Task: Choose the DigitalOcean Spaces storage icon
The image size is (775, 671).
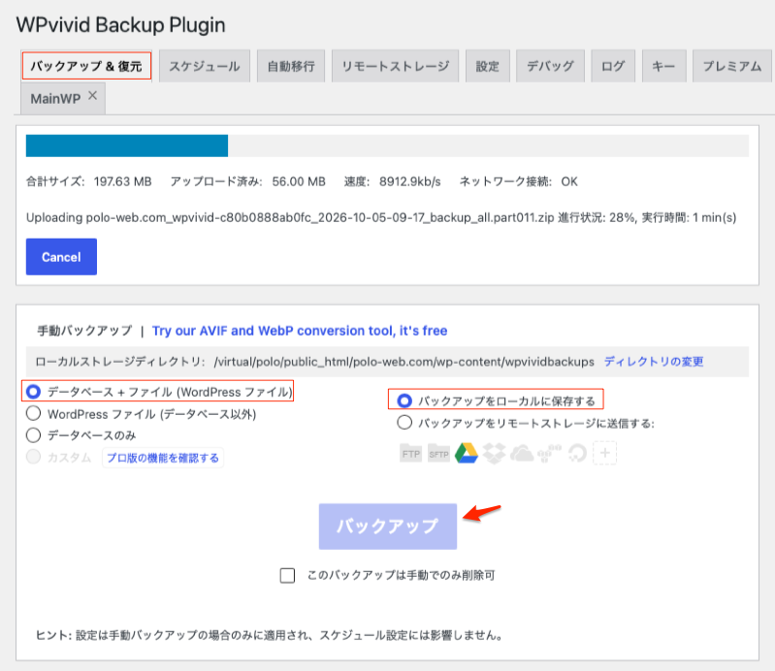Action: point(577,453)
